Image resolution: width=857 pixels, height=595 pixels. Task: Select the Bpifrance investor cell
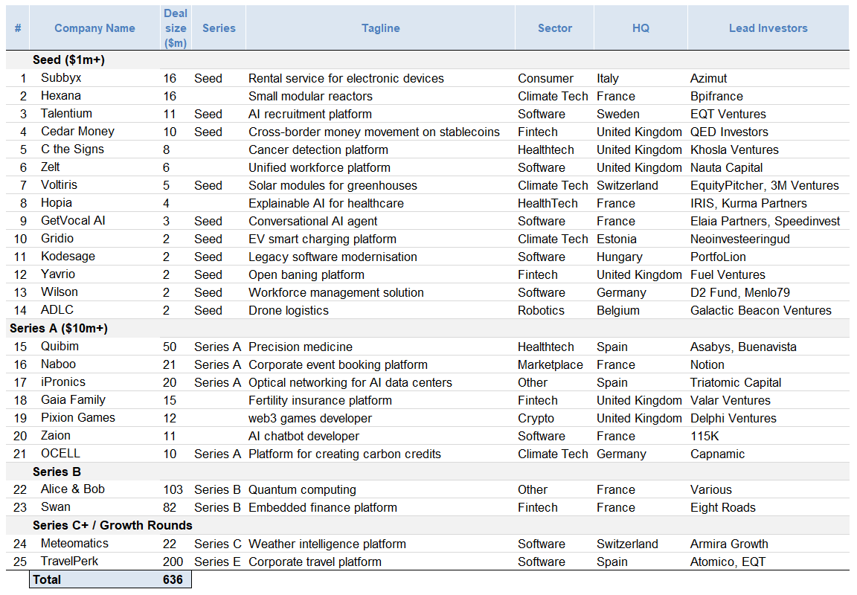pyautogui.click(x=716, y=96)
